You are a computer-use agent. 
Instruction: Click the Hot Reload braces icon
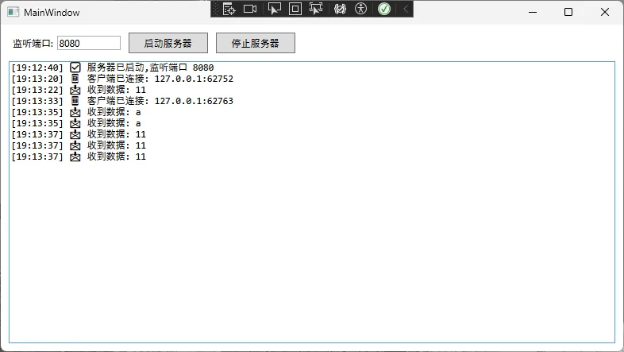340,9
